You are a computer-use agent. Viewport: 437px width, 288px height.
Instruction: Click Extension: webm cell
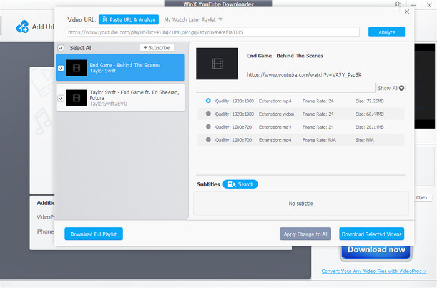click(x=276, y=114)
